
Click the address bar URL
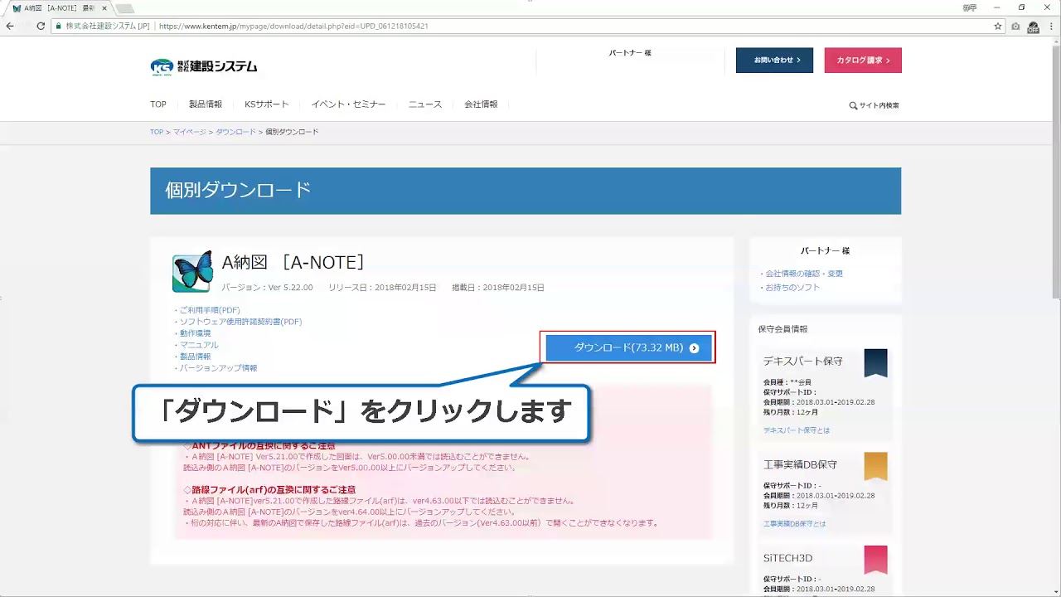(x=293, y=27)
